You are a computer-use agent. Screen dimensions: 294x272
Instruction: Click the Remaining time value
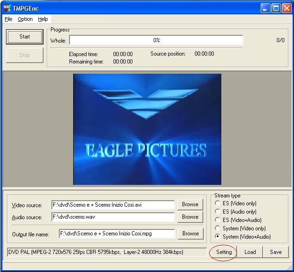123,62
